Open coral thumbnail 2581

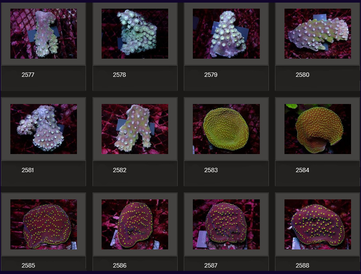pyautogui.click(x=44, y=129)
